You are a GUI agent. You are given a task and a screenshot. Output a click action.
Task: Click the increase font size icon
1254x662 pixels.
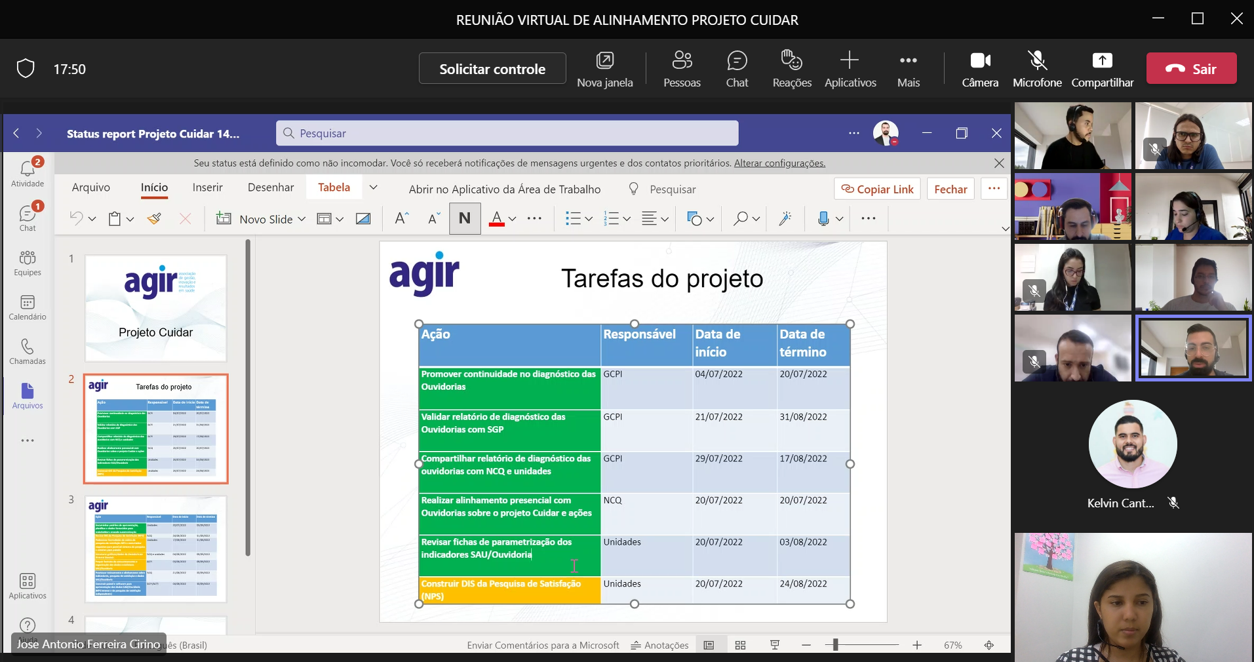[x=402, y=219]
